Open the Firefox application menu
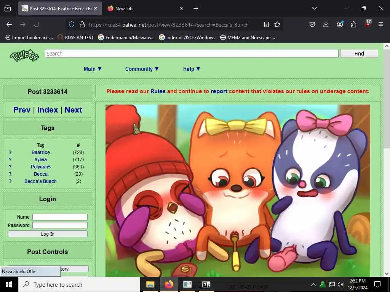 point(380,24)
